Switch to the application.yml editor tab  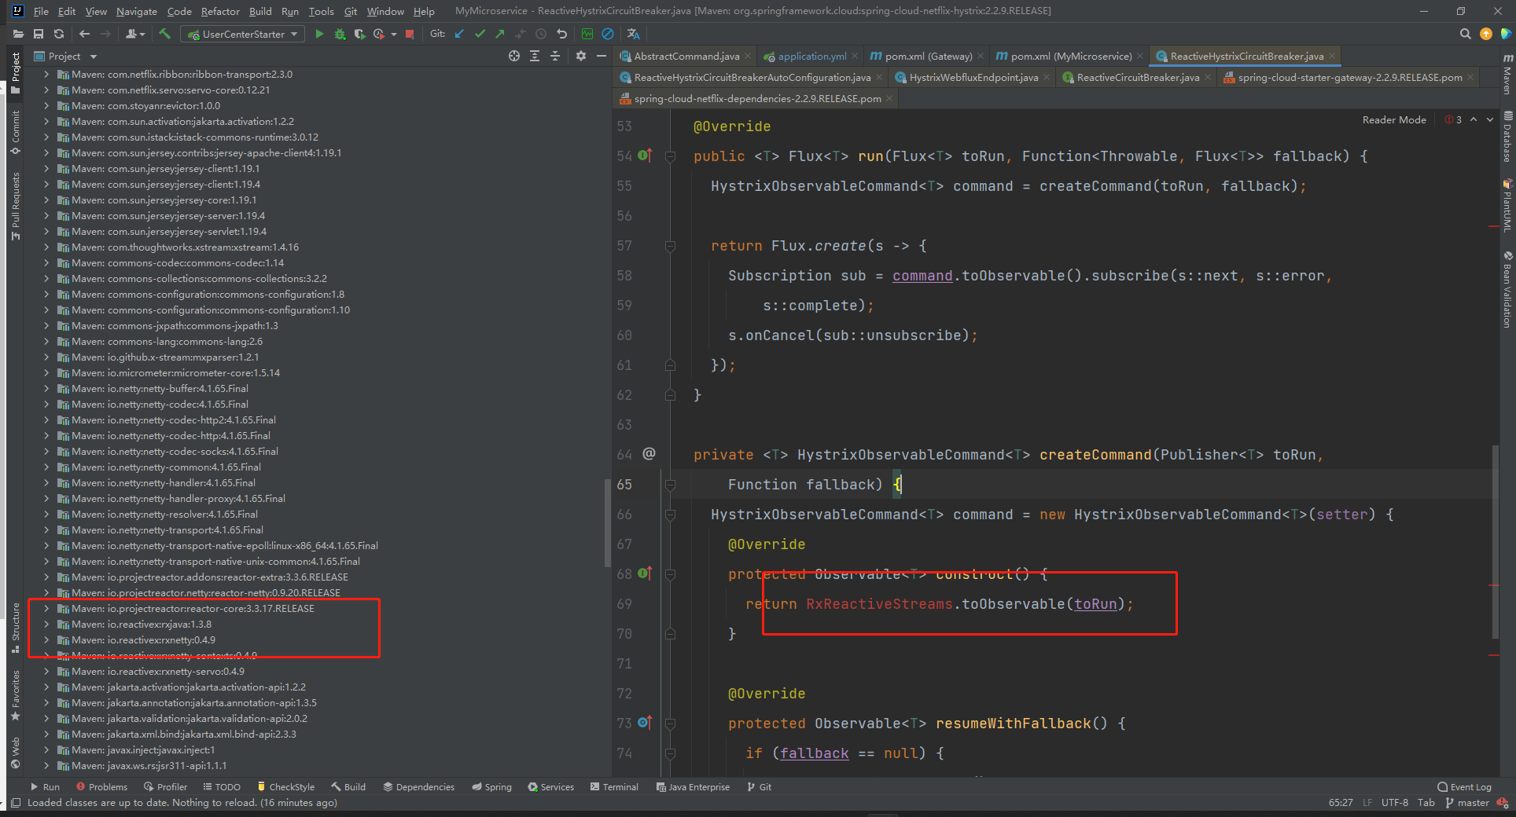click(x=810, y=56)
